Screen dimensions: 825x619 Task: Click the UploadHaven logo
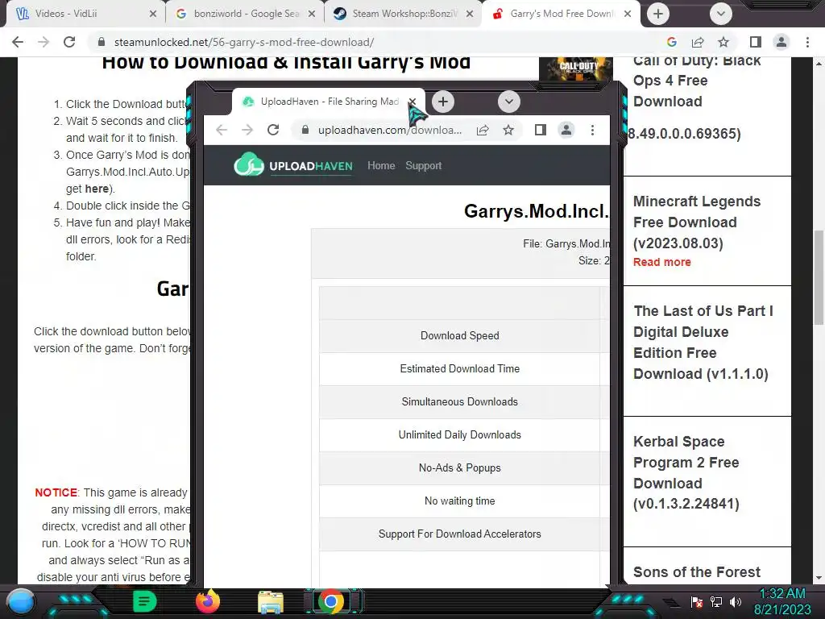point(293,164)
